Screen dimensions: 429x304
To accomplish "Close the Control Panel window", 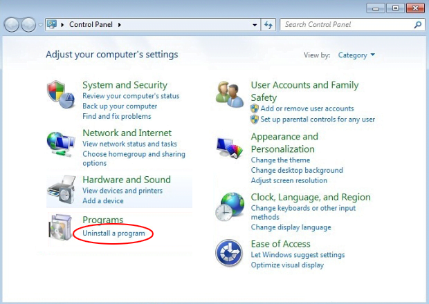I will coord(415,8).
